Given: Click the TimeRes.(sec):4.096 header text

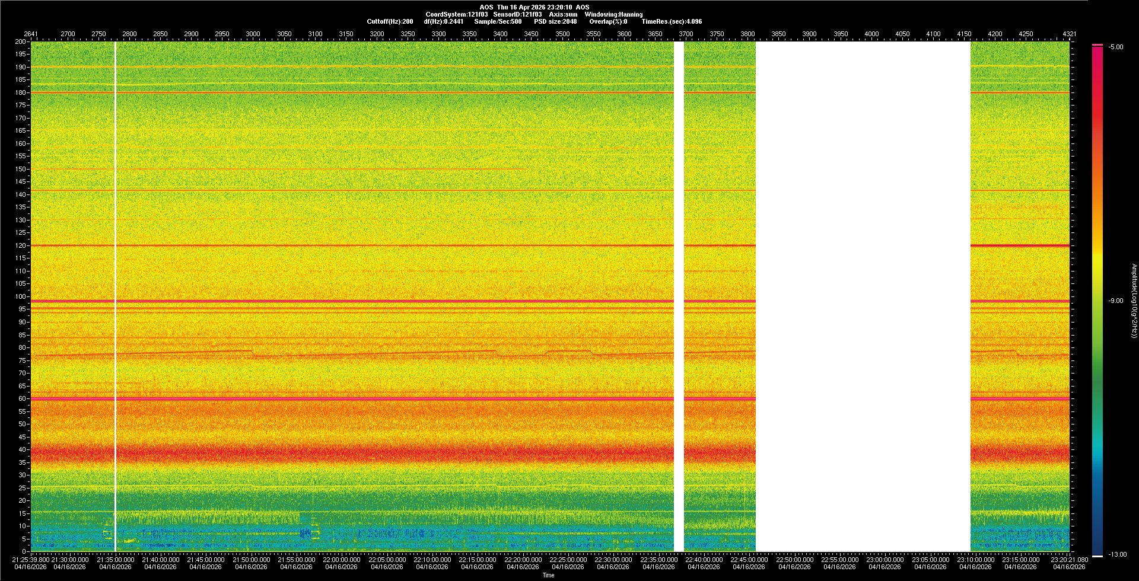Looking at the screenshot, I should (x=672, y=21).
